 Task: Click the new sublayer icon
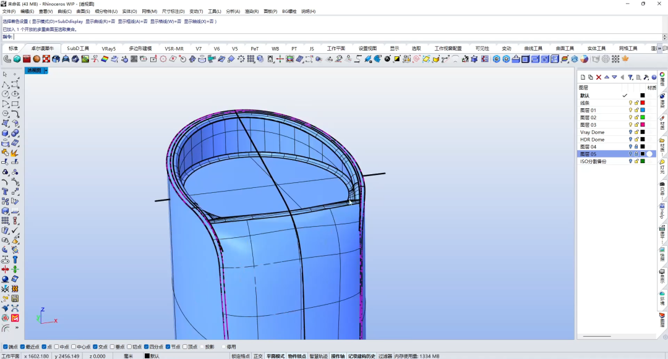(591, 77)
